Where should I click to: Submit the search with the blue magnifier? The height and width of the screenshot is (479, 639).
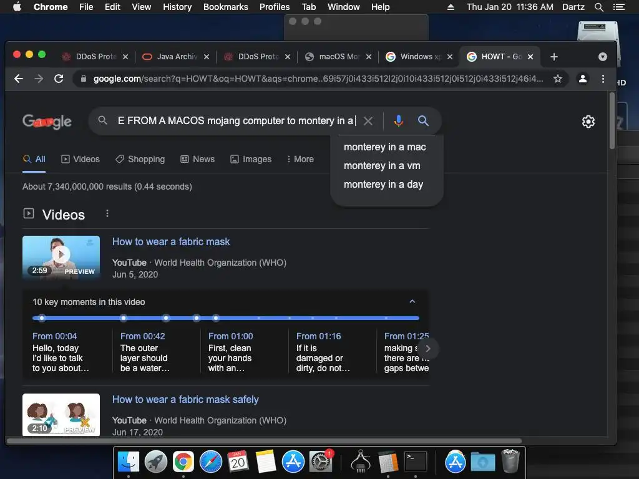coord(424,121)
